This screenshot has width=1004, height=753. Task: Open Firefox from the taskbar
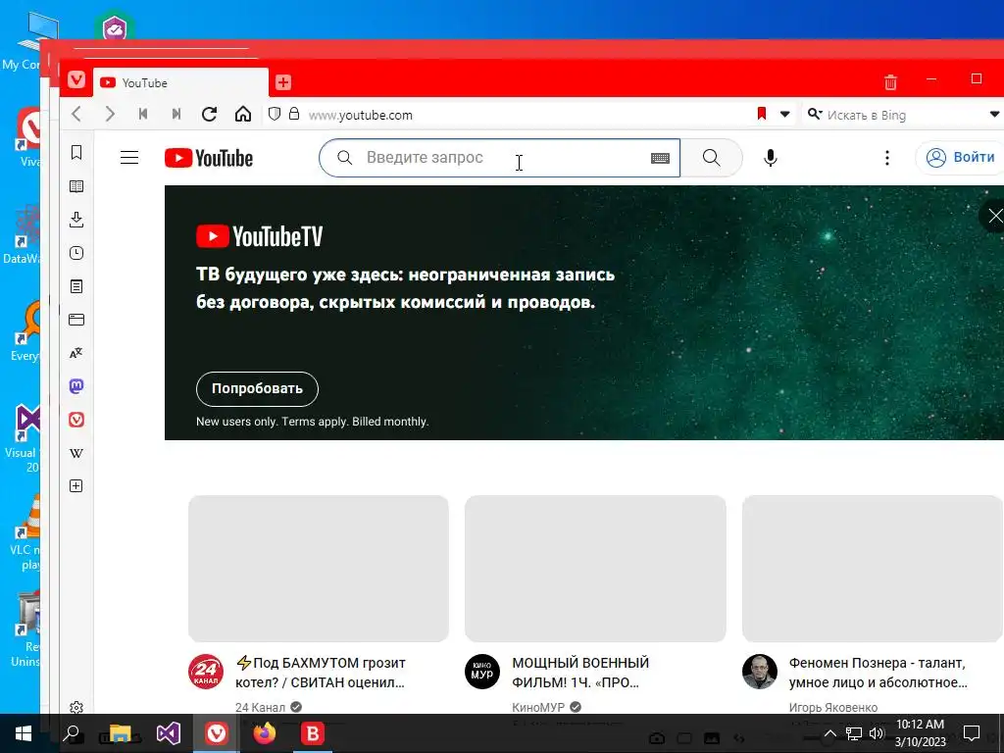[x=264, y=733]
